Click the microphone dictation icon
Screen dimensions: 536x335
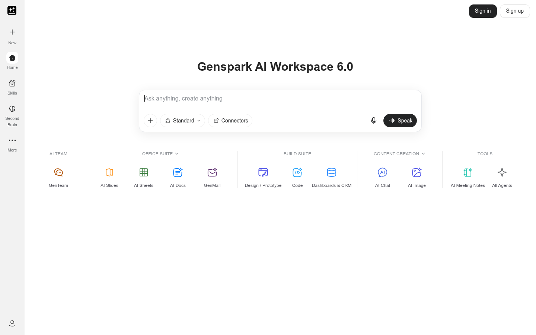click(374, 121)
